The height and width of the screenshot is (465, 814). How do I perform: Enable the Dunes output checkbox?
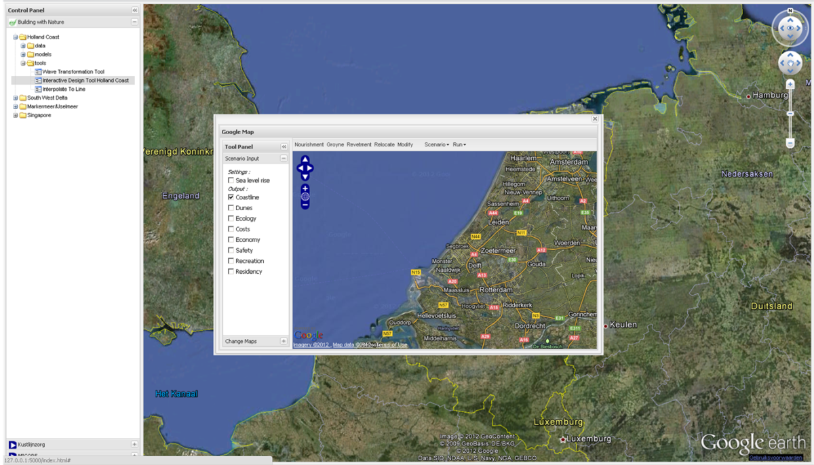coord(231,208)
